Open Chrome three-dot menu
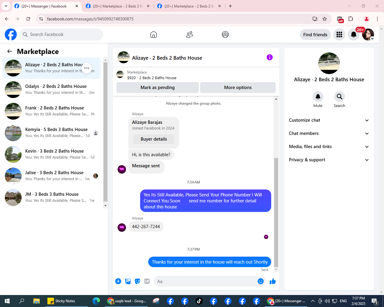The width and height of the screenshot is (384, 307). (x=377, y=19)
